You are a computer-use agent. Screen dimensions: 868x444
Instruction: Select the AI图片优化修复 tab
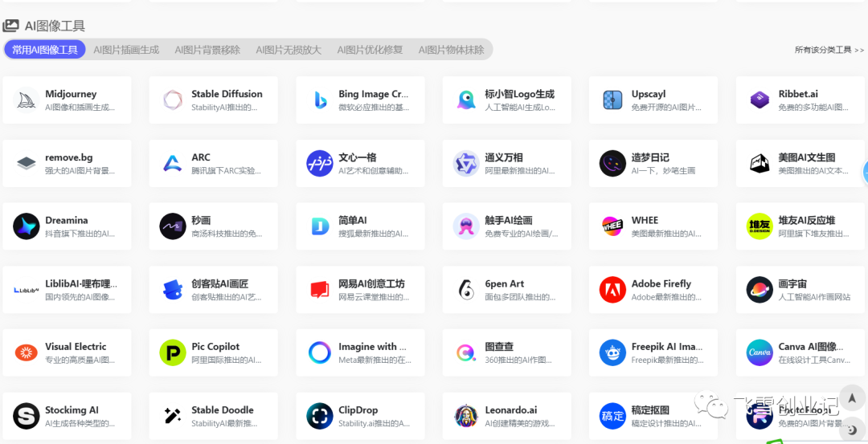370,50
